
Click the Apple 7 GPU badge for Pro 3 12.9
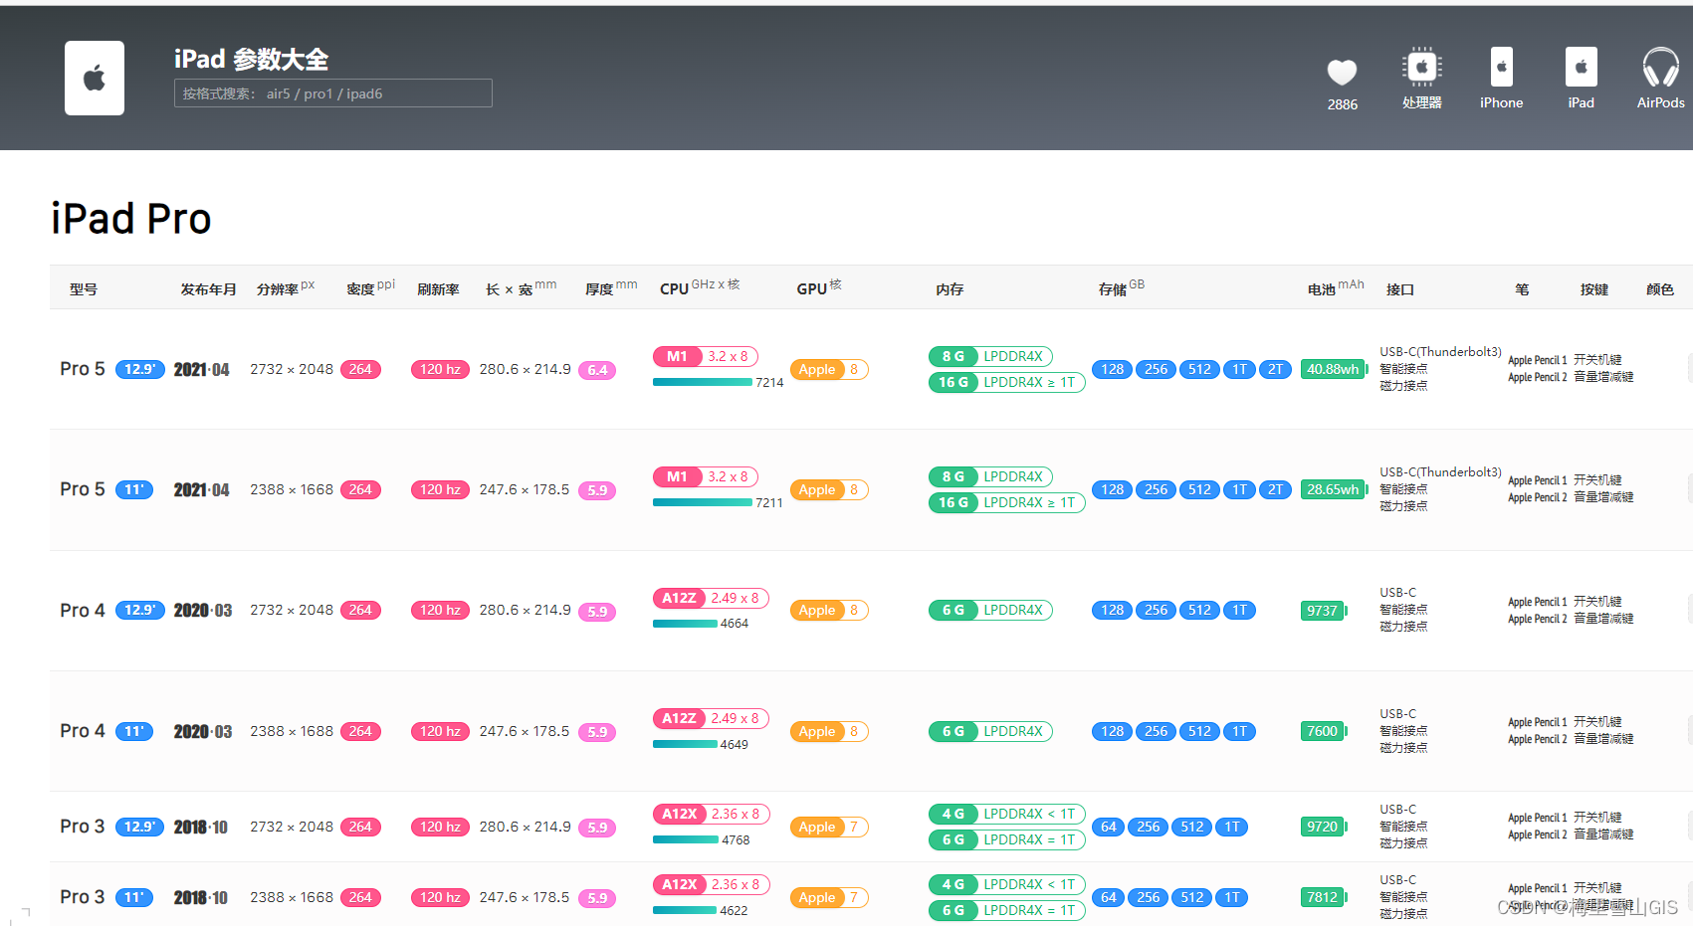coord(829,827)
